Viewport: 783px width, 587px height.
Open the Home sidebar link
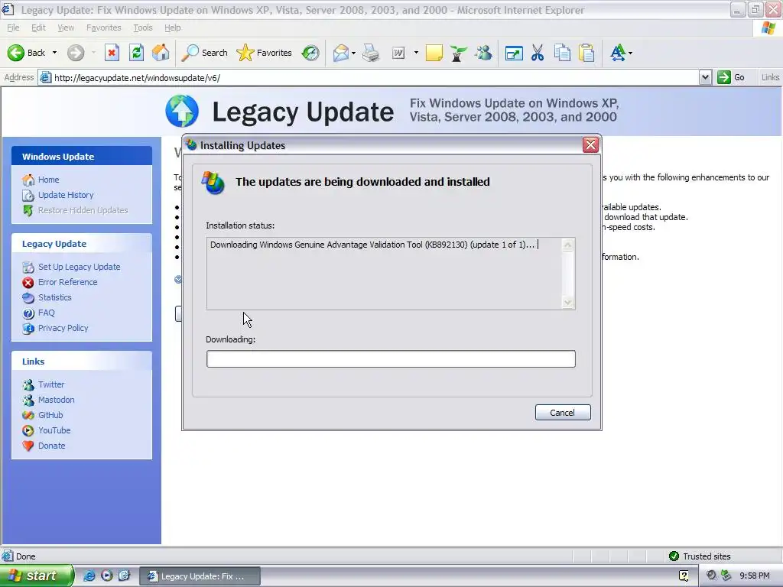[x=48, y=180]
